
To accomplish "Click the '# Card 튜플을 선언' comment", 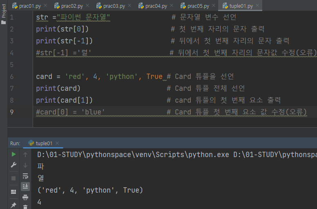I will [x=200, y=76].
